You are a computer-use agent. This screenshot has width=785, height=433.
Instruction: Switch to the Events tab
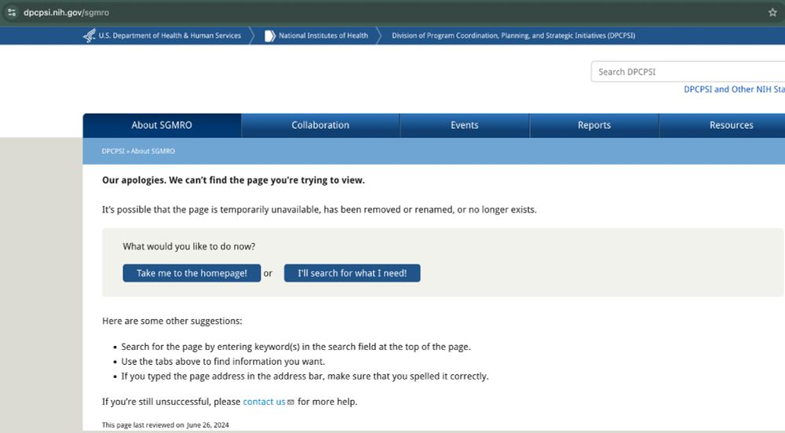(465, 126)
